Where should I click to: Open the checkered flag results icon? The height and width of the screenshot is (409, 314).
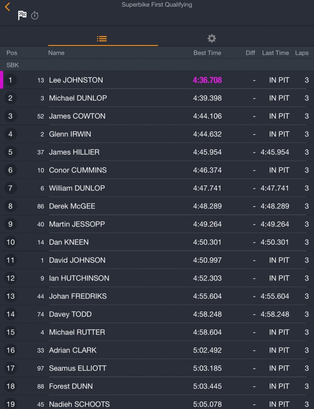(x=22, y=16)
